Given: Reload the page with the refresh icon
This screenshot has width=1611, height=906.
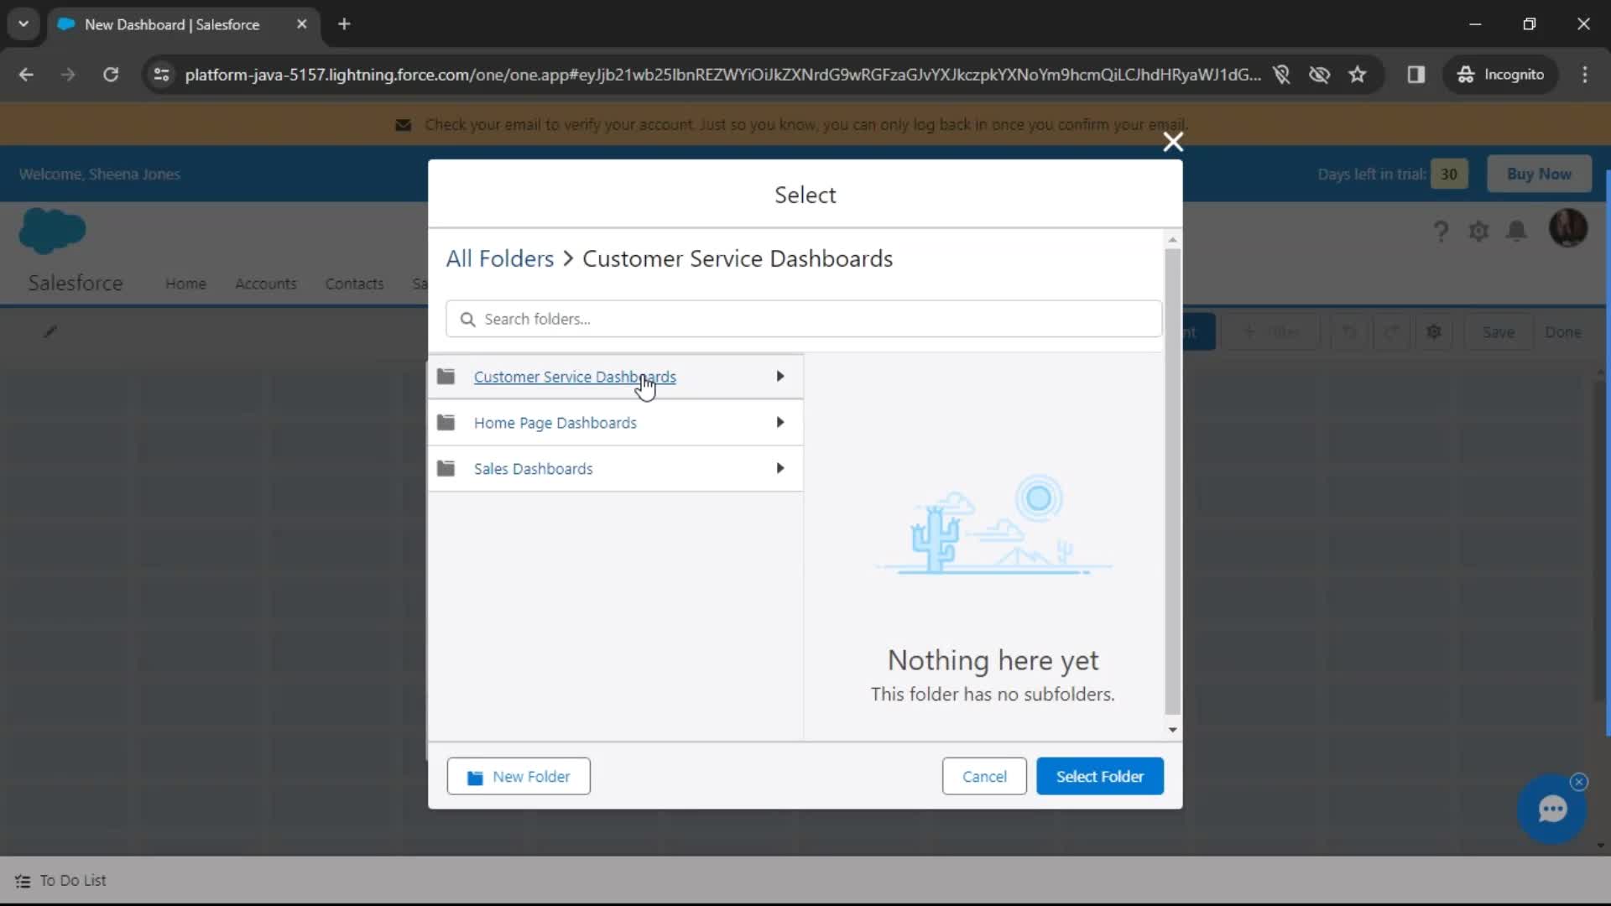Looking at the screenshot, I should 111,75.
